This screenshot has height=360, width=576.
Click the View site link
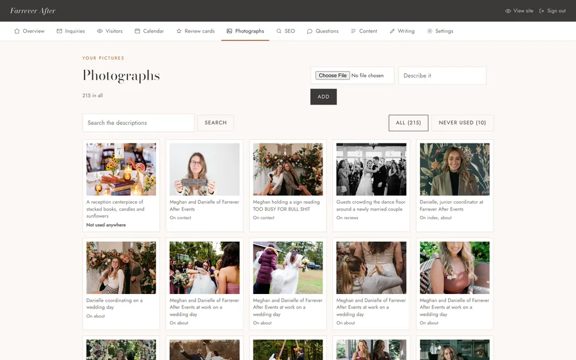520,11
